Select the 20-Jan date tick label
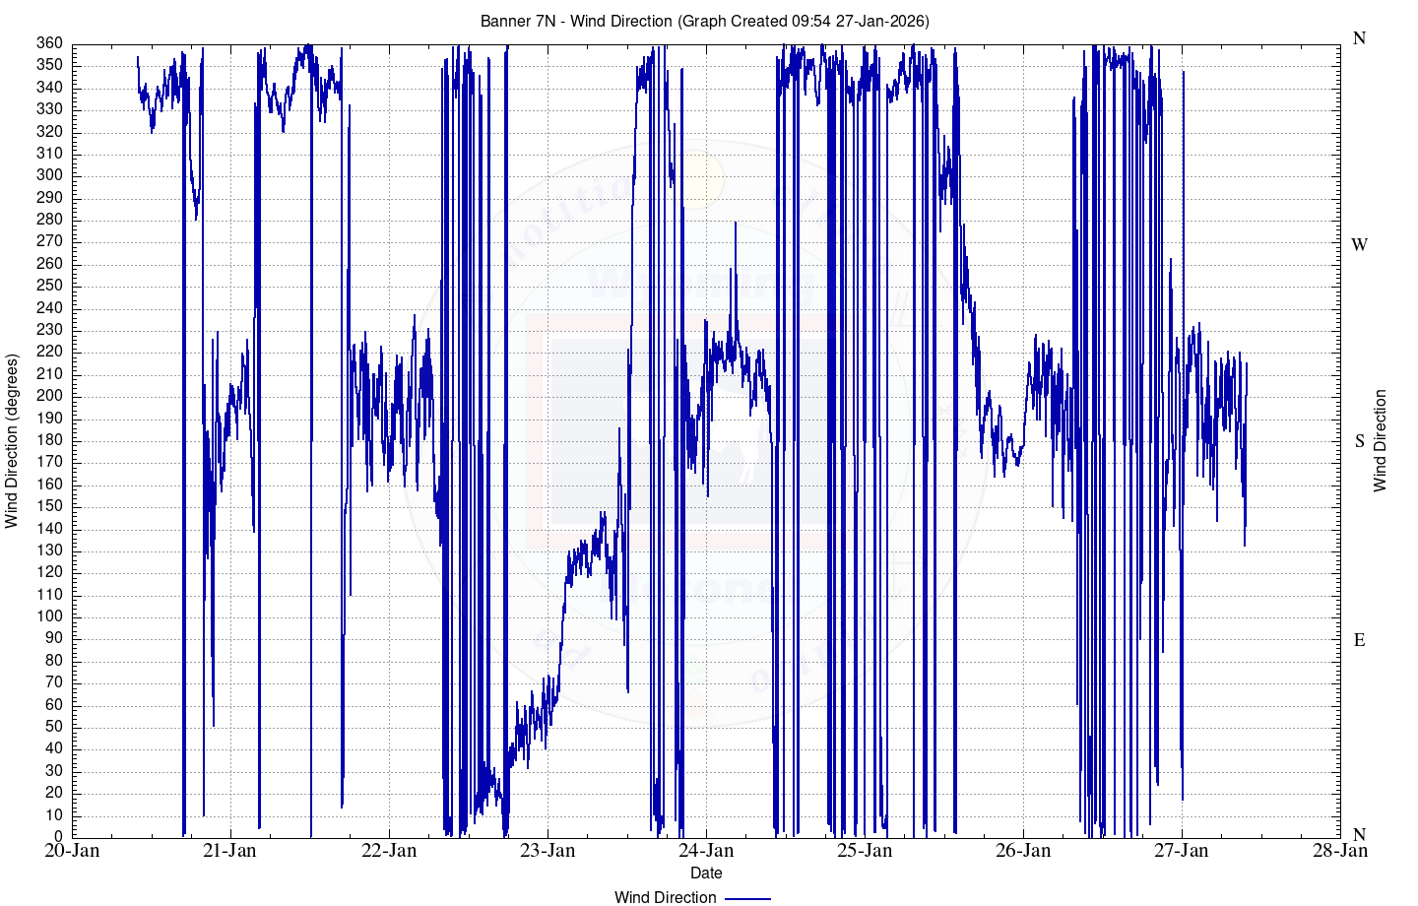Screen dimensions: 1418x906 coord(72,851)
